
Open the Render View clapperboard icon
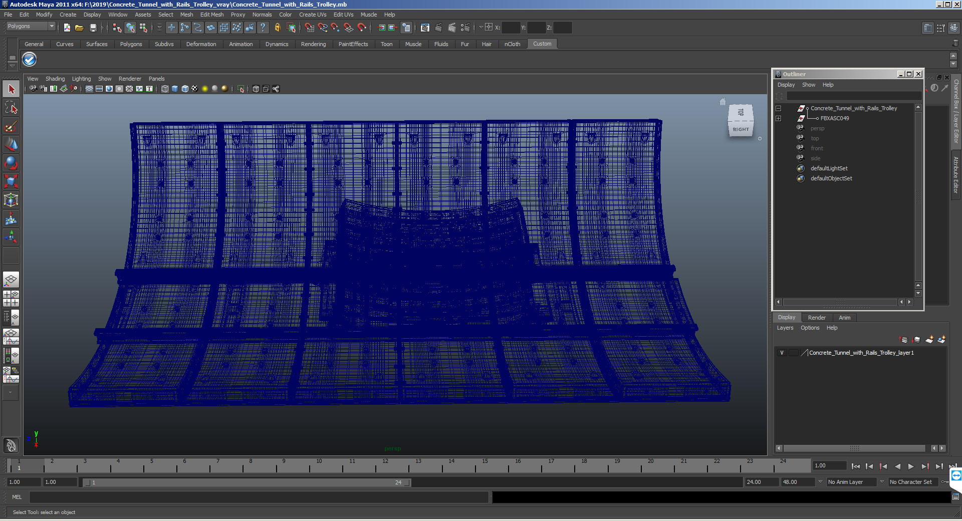point(425,28)
